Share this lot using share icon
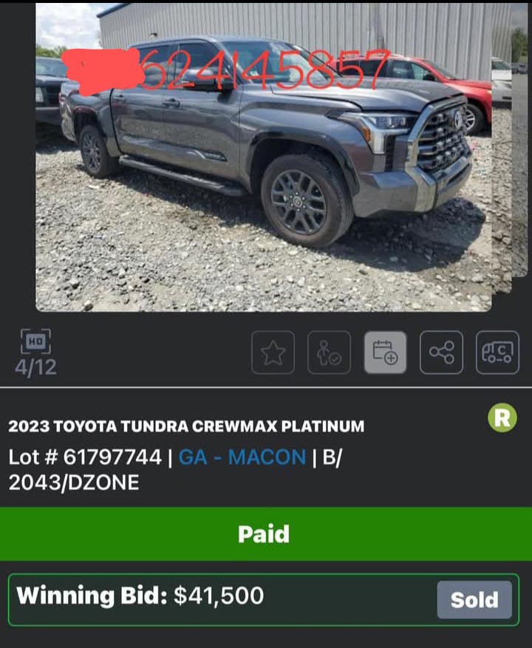This screenshot has height=648, width=532. 441,352
